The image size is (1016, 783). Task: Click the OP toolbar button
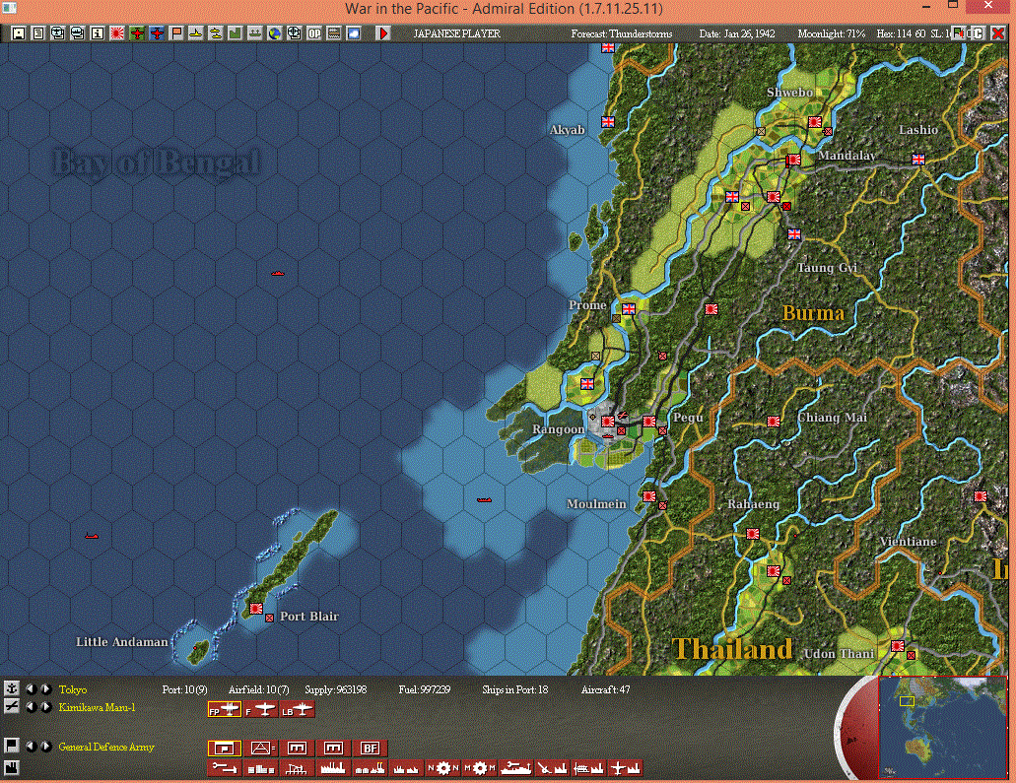[314, 33]
